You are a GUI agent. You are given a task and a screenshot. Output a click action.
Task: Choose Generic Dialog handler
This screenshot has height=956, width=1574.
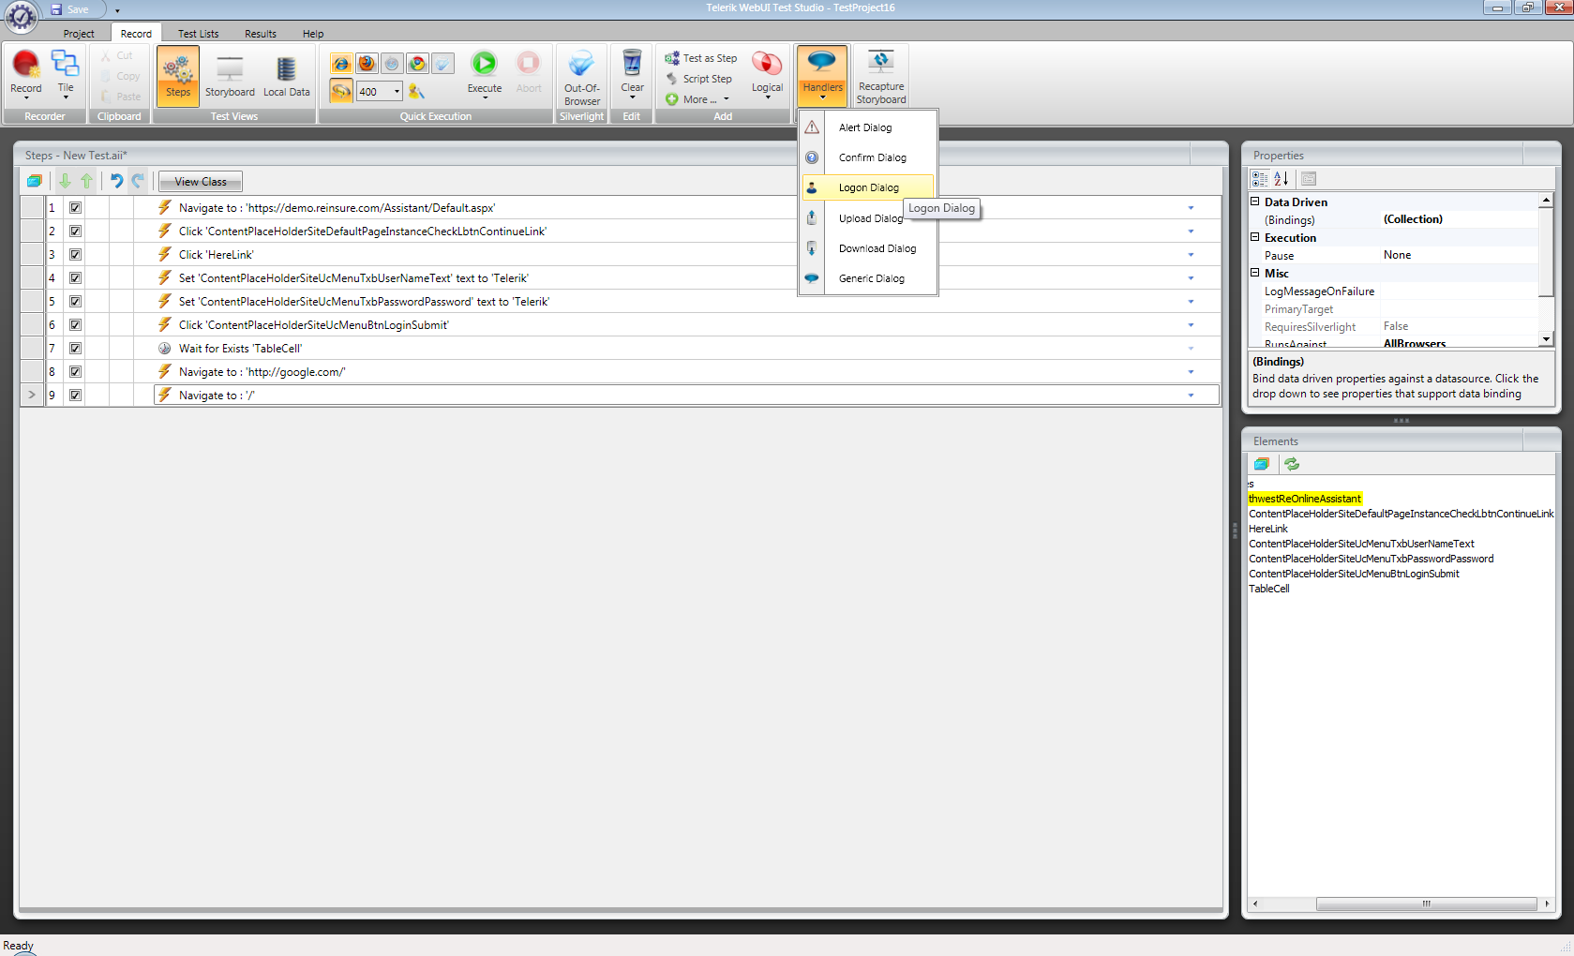coord(868,278)
